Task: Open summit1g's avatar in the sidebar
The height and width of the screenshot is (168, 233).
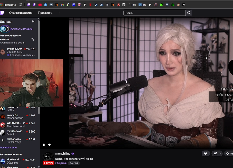Action: pos(2,117)
